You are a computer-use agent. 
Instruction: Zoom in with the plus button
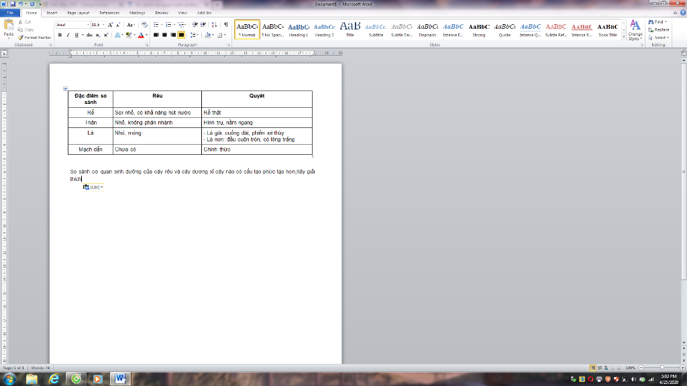tap(682, 368)
